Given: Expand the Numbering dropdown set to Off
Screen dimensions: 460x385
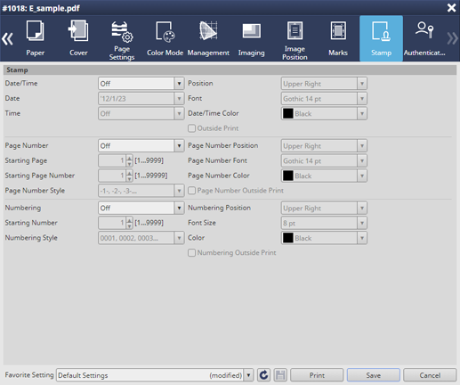Looking at the screenshot, I should pyautogui.click(x=141, y=208).
